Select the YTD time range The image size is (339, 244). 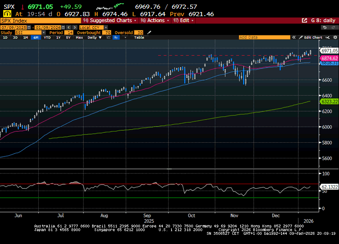point(47,37)
